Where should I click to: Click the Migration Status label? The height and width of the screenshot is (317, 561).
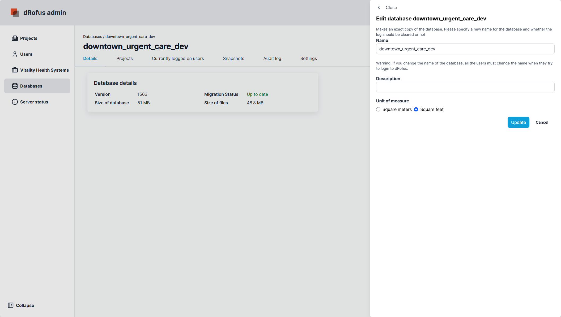(221, 94)
